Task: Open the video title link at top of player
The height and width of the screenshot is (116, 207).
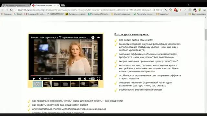Action: pos(60,37)
